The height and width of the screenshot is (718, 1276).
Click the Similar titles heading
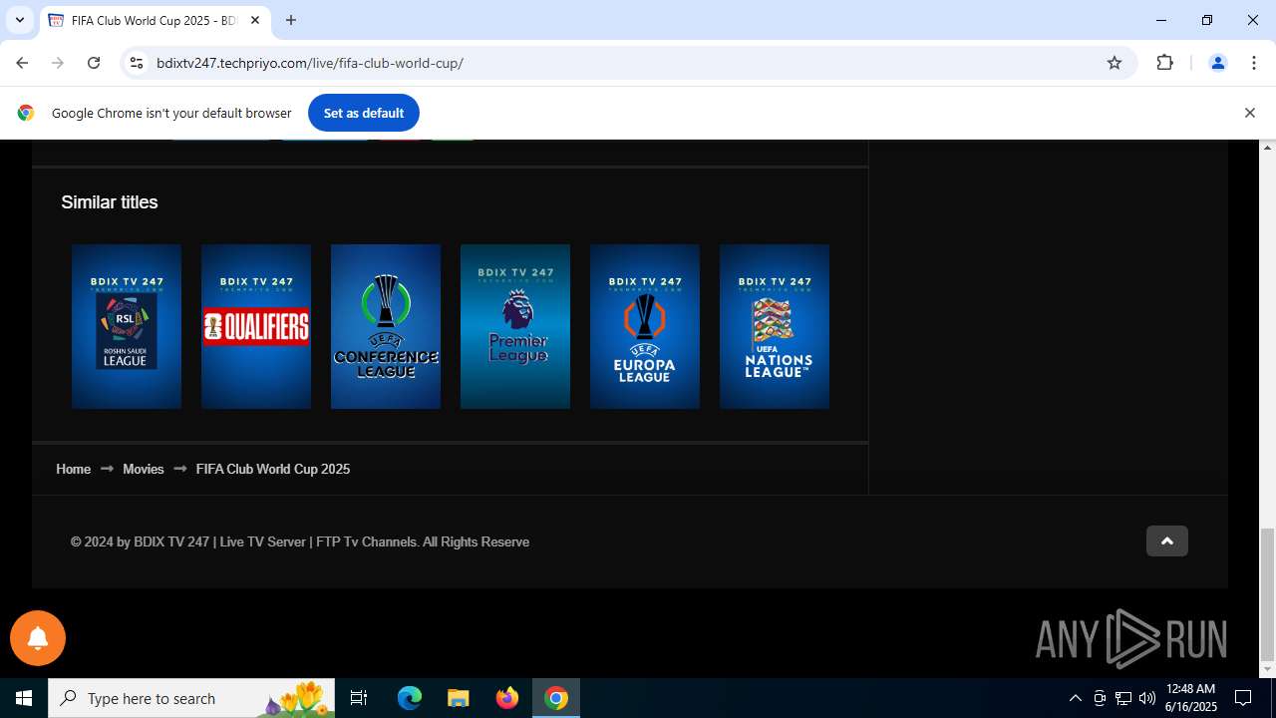click(110, 201)
